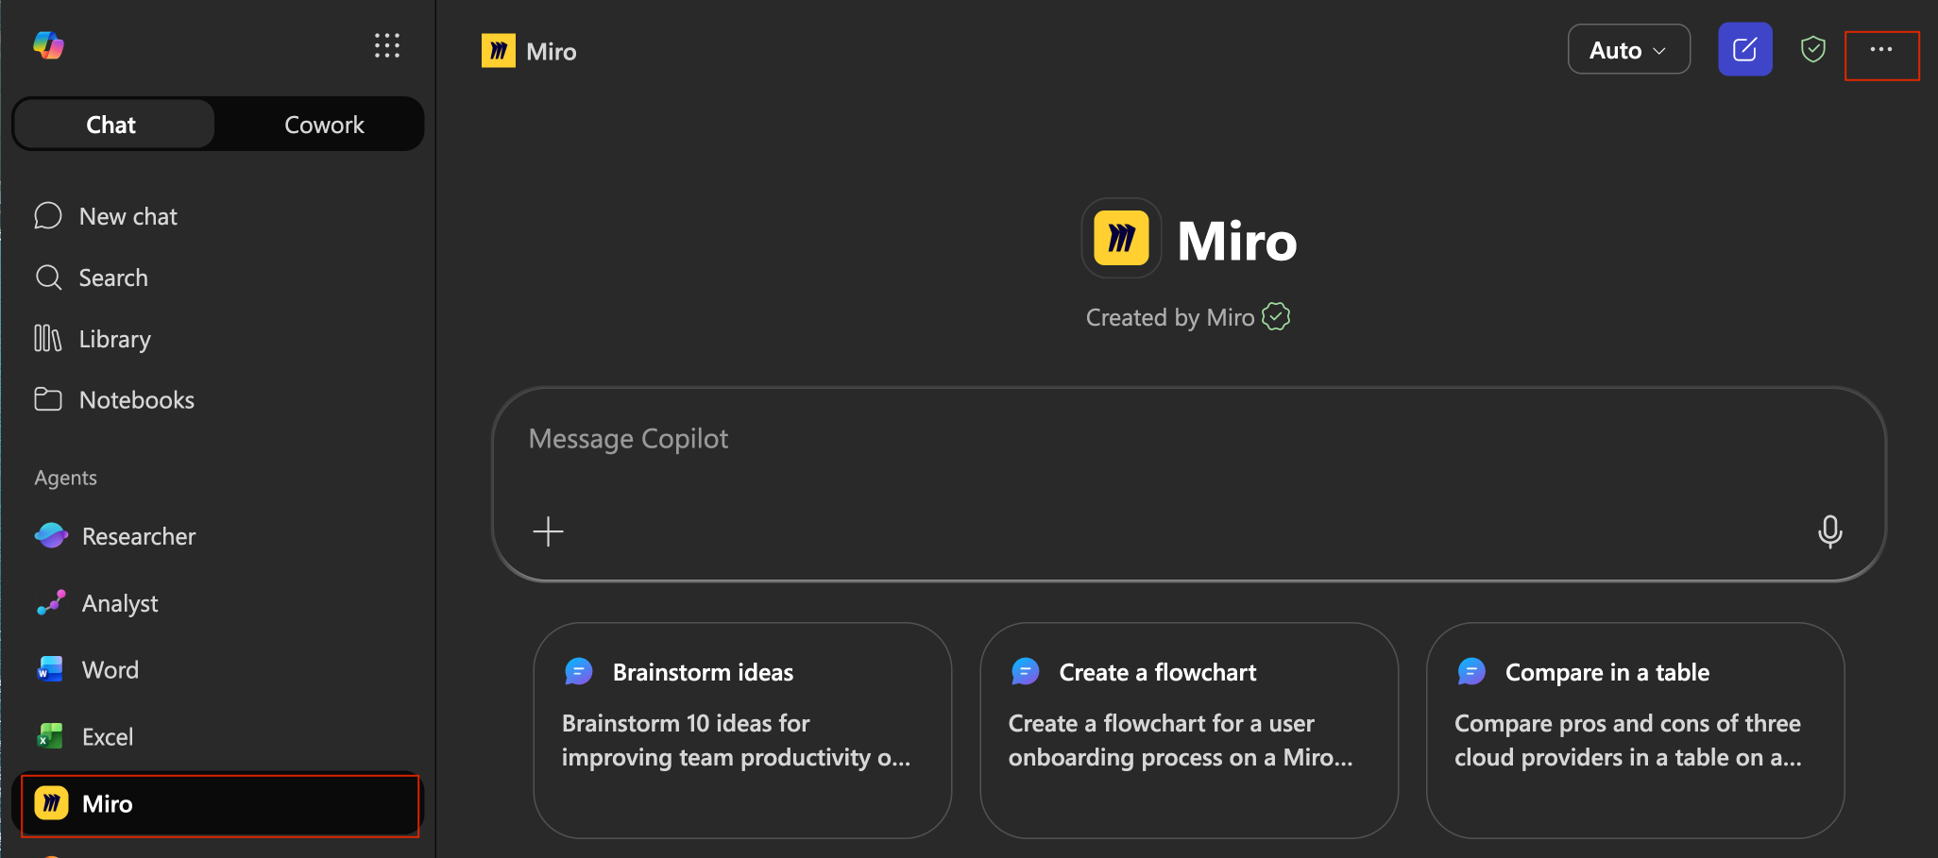Click the Miro title in header
1938x858 pixels.
552,51
